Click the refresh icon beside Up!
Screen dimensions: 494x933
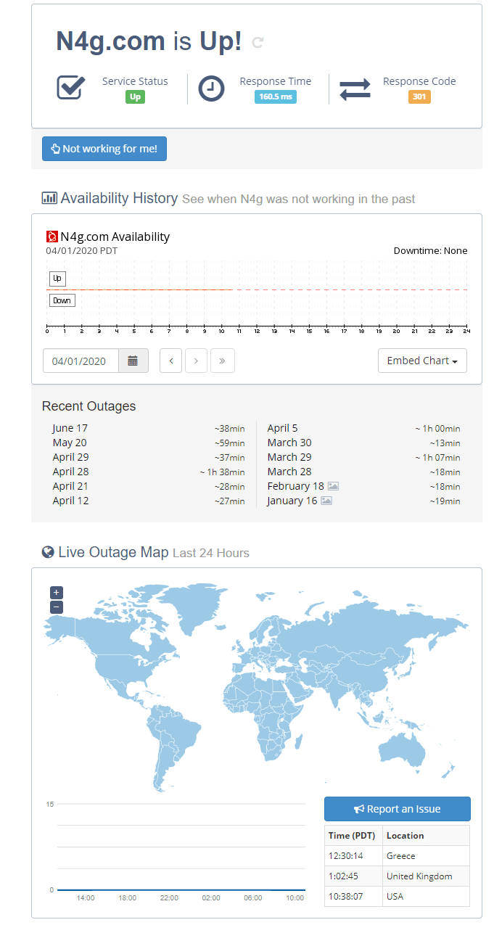[257, 43]
